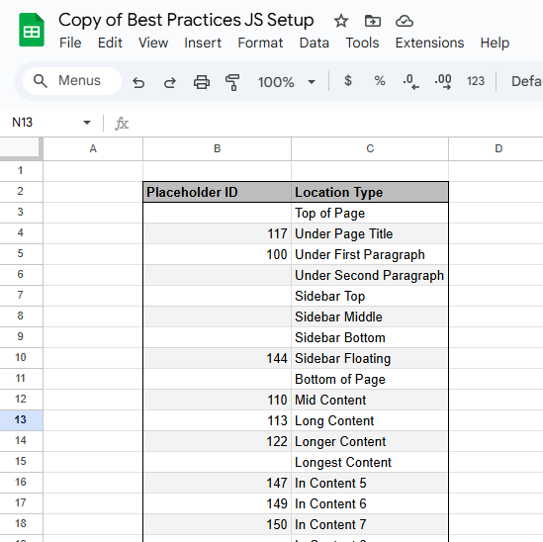Select the Sidebar Bottom cell
The height and width of the screenshot is (542, 543).
370,337
